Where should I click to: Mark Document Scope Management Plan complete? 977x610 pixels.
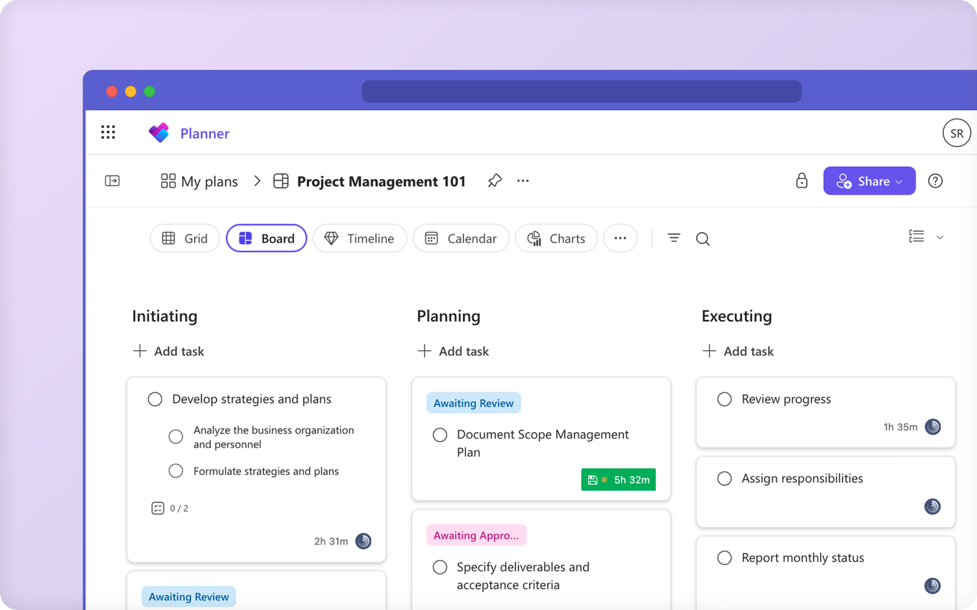pos(440,435)
